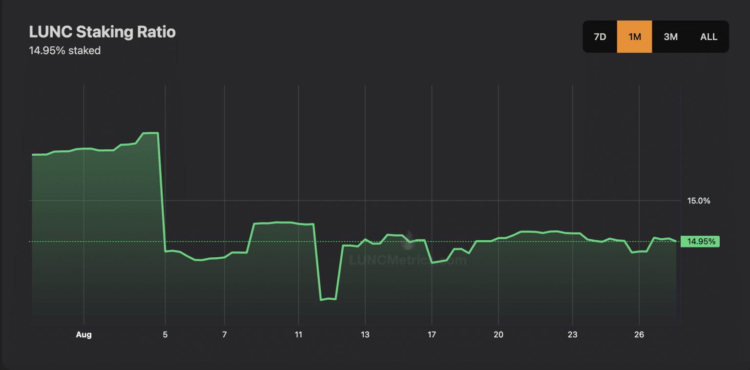Screen dimensions: 750x370
Task: Show the 3M time range
Action: click(x=670, y=37)
